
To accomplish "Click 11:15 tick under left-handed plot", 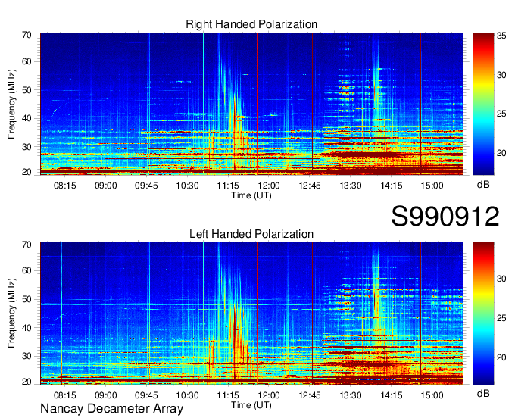I will 228,395.
